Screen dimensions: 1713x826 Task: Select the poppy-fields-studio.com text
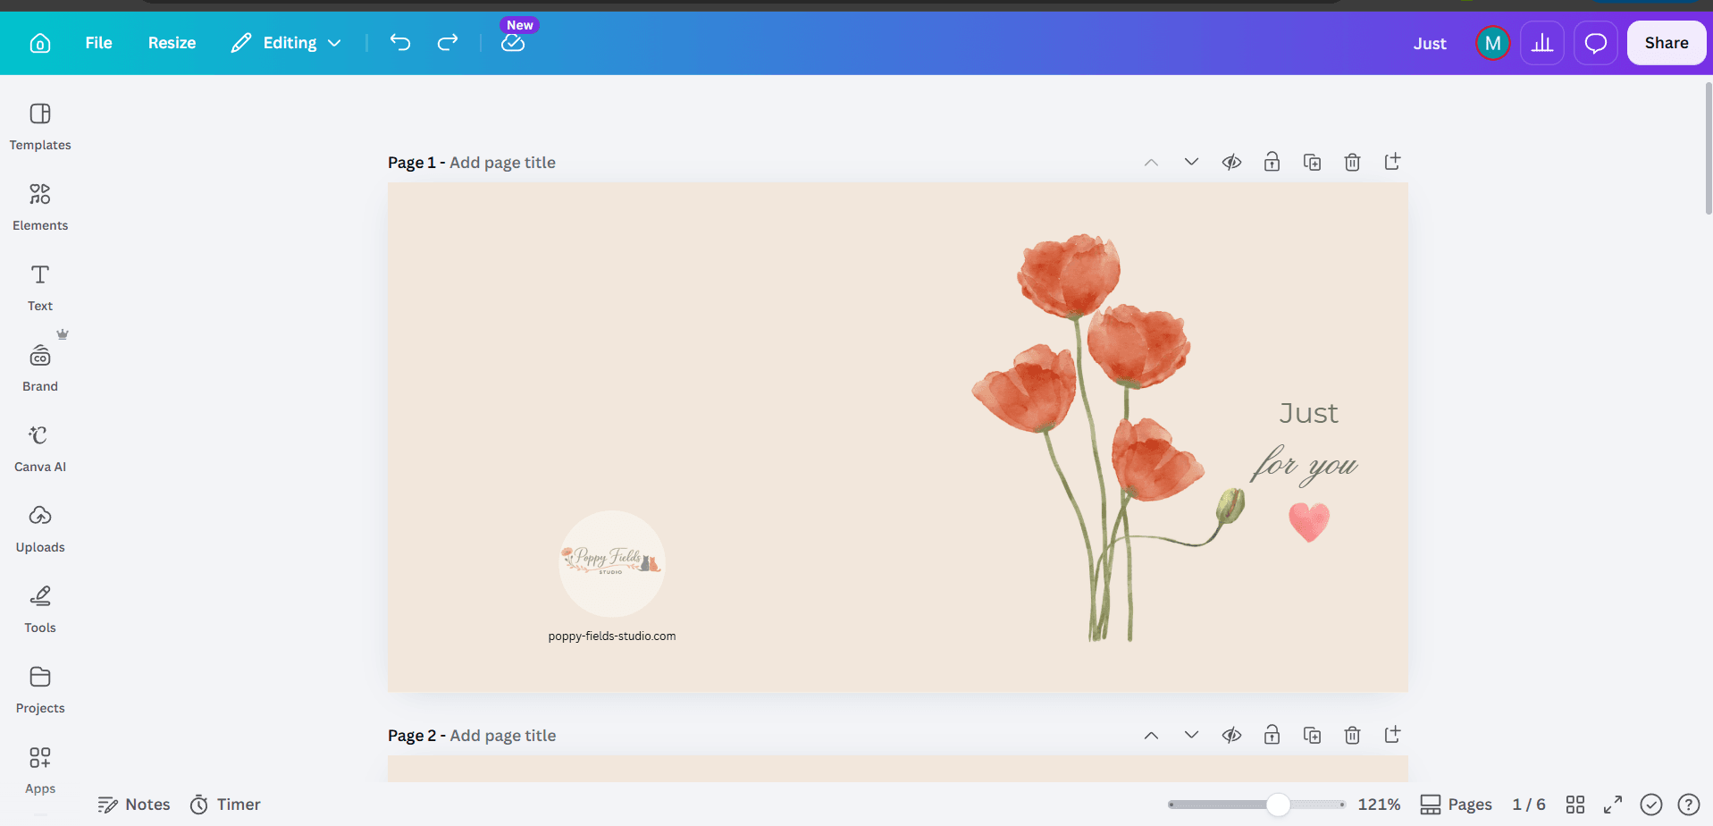click(612, 636)
